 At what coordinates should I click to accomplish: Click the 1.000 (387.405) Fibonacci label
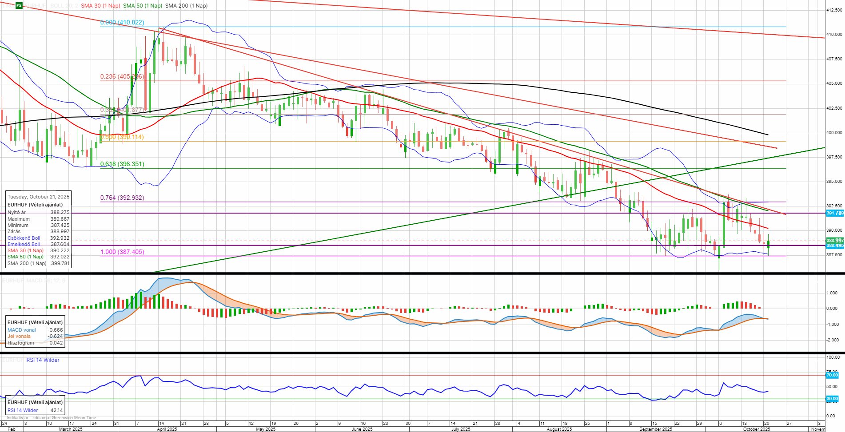[x=122, y=252]
